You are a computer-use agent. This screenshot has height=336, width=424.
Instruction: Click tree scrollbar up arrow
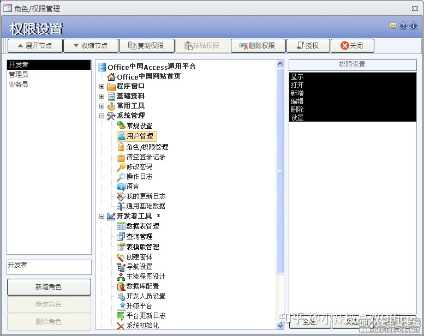click(x=280, y=64)
